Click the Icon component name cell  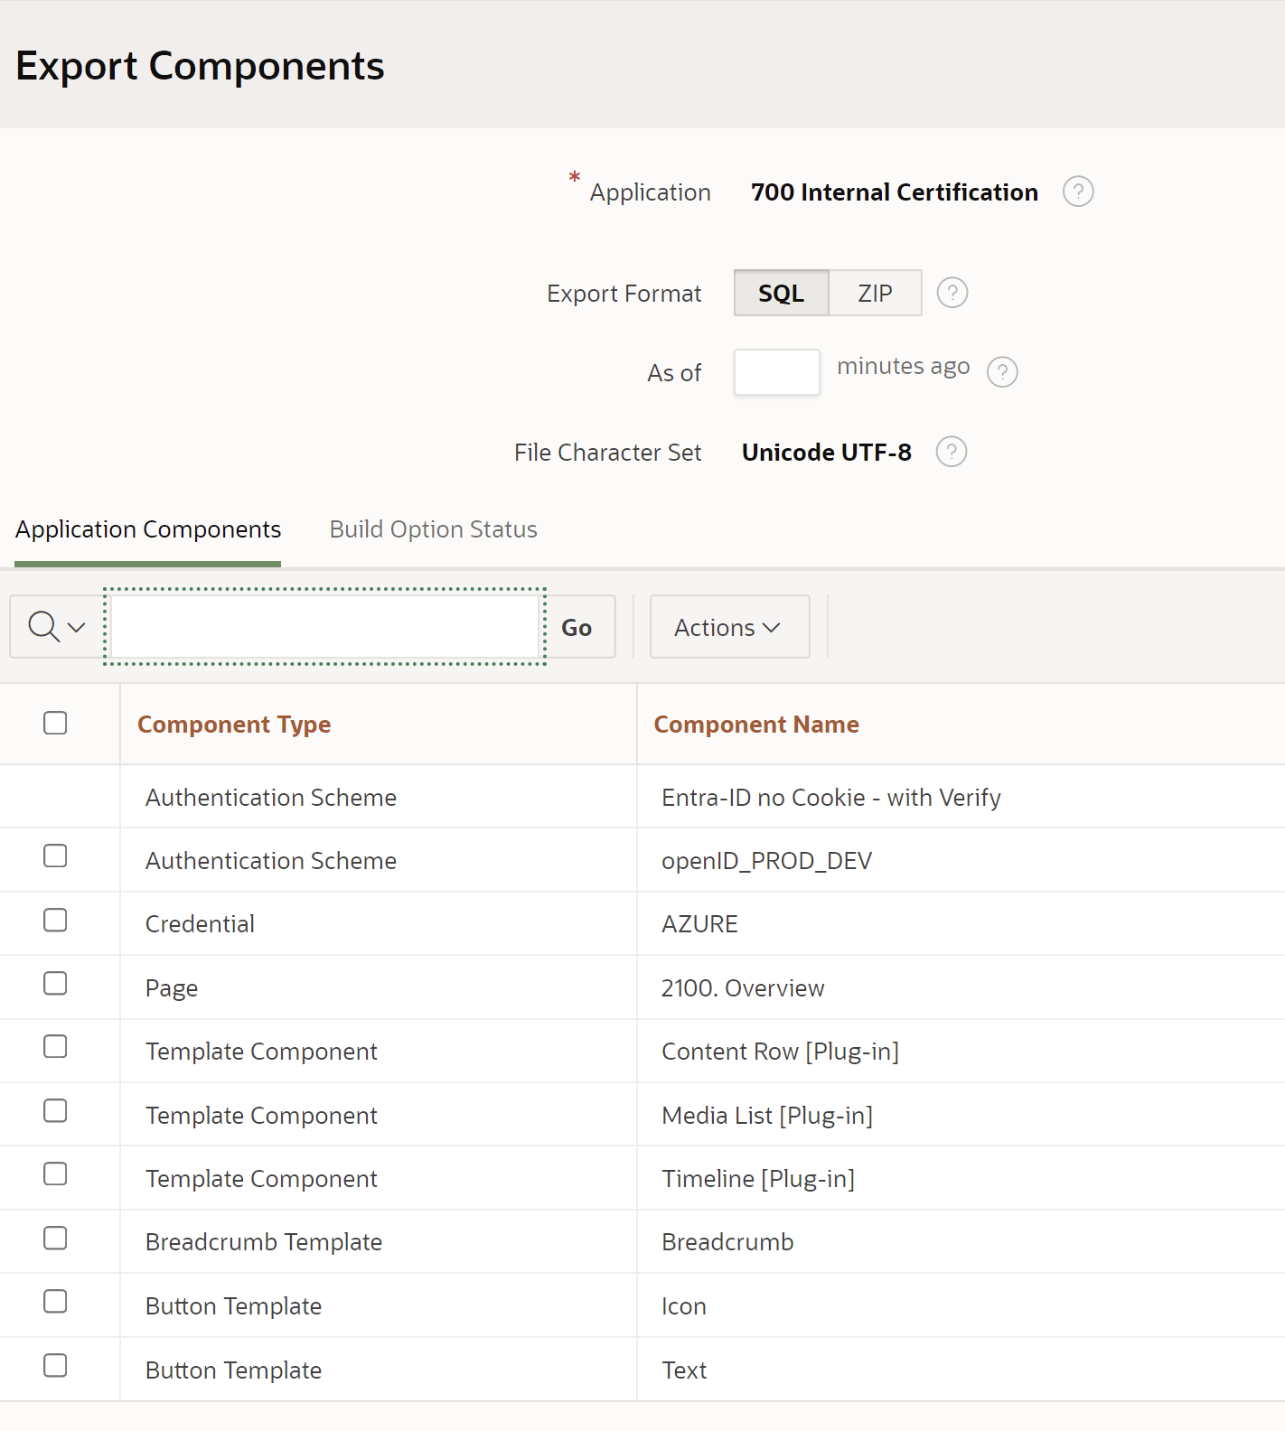tap(961, 1305)
